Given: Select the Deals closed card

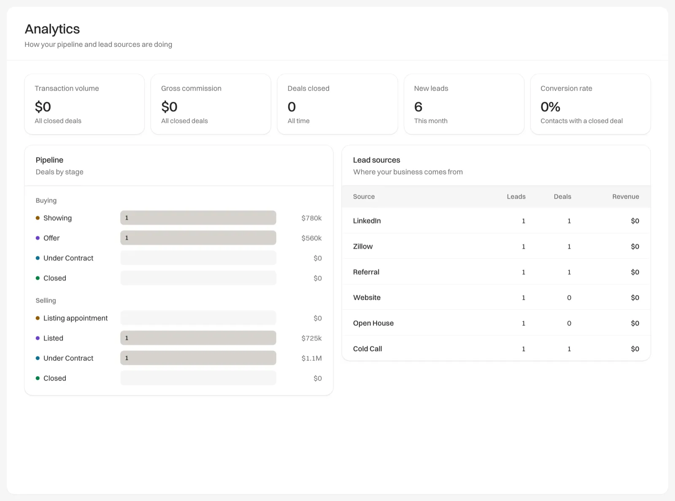Looking at the screenshot, I should pos(337,104).
